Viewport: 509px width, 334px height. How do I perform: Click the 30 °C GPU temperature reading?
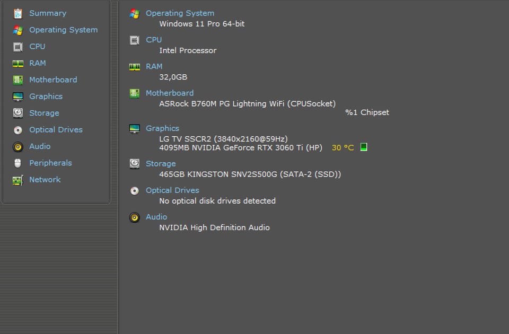[343, 148]
